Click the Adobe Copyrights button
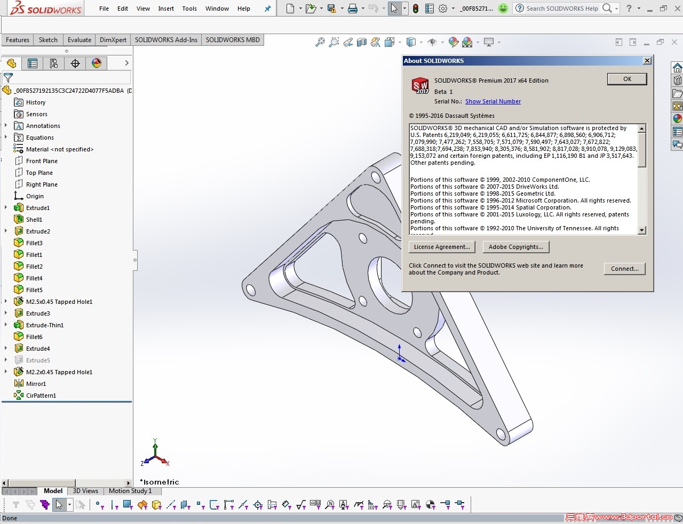Screen dimensions: 683x524 coord(515,247)
